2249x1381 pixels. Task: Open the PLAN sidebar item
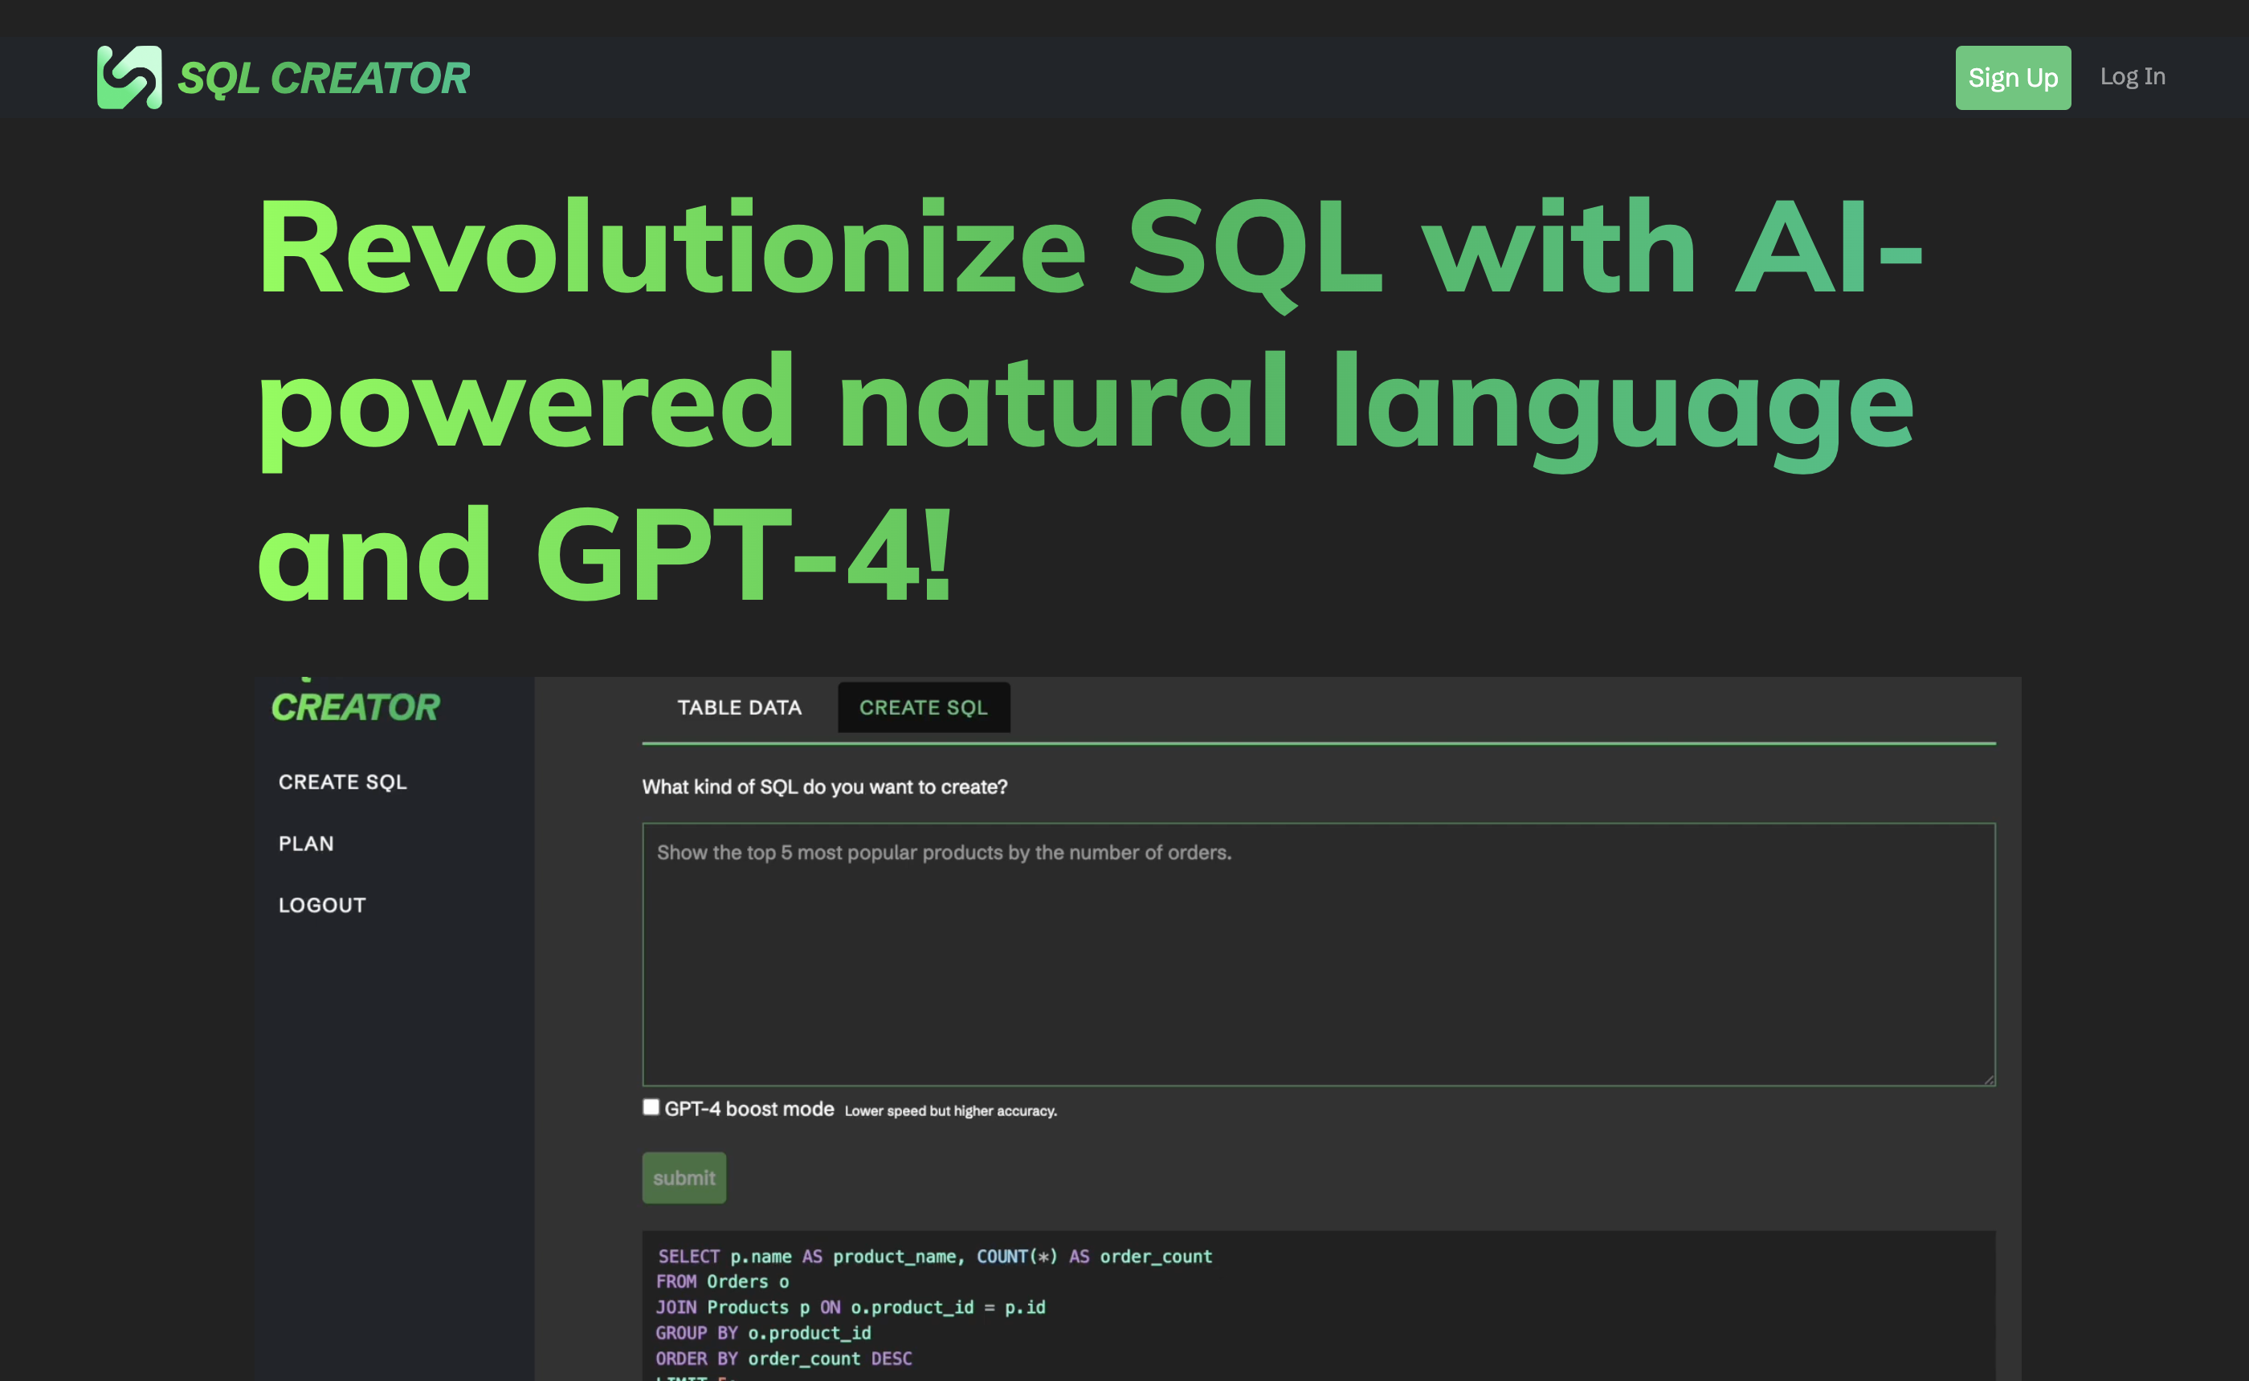pos(306,843)
